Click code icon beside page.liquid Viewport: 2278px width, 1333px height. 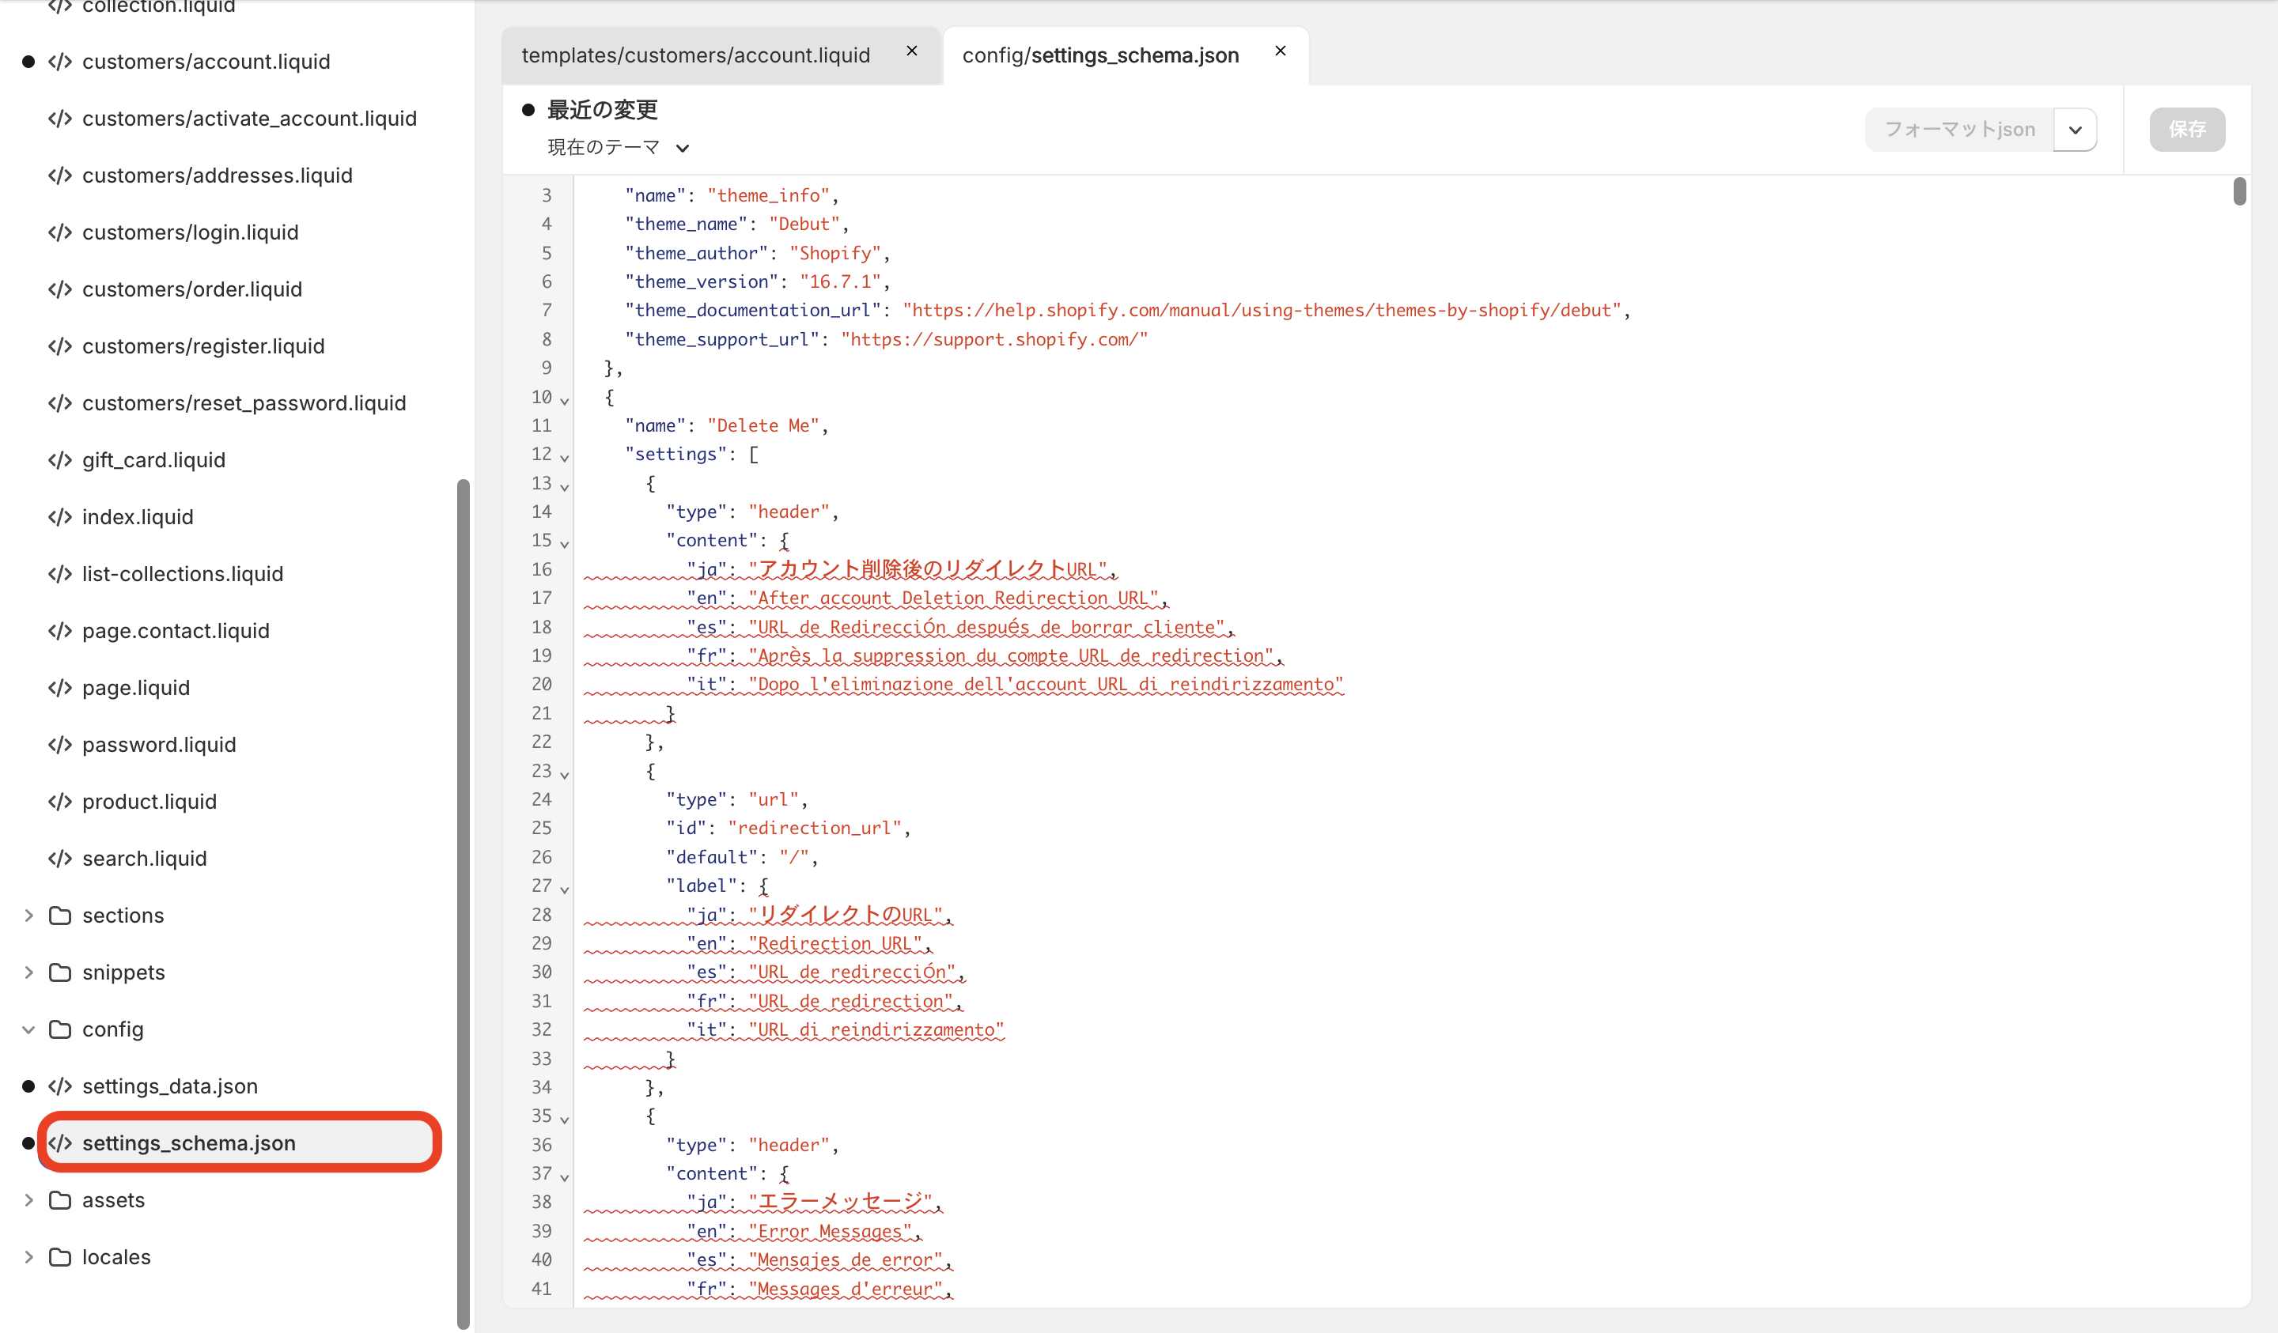coord(59,688)
